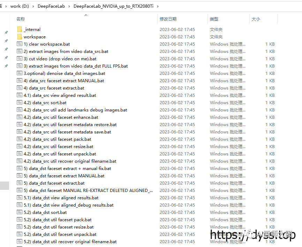Click the icon of '5) data_dst faceset extract MANUAL.bat'

[20, 176]
